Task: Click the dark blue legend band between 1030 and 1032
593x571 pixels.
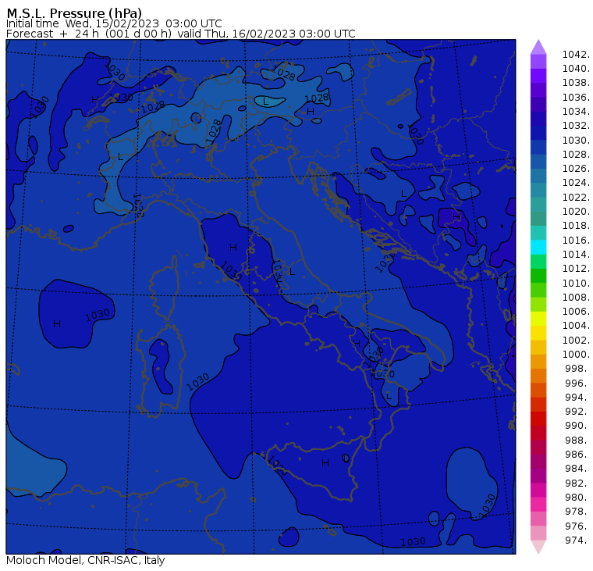Action: (538, 133)
